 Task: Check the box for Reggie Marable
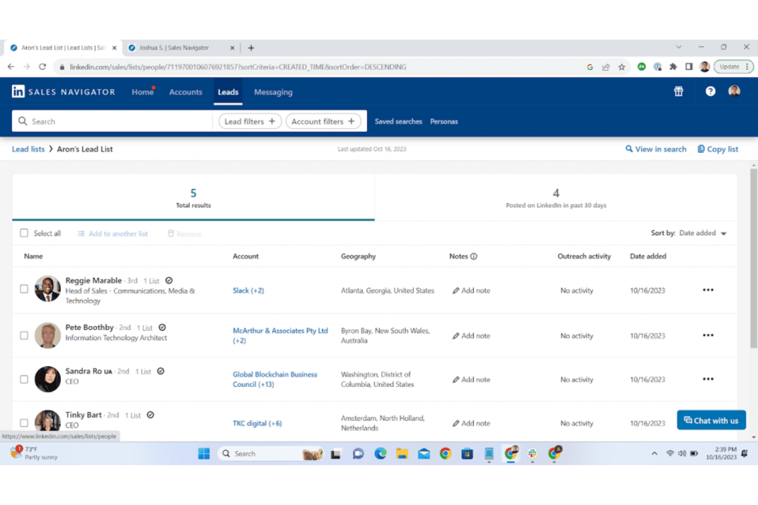click(x=24, y=289)
